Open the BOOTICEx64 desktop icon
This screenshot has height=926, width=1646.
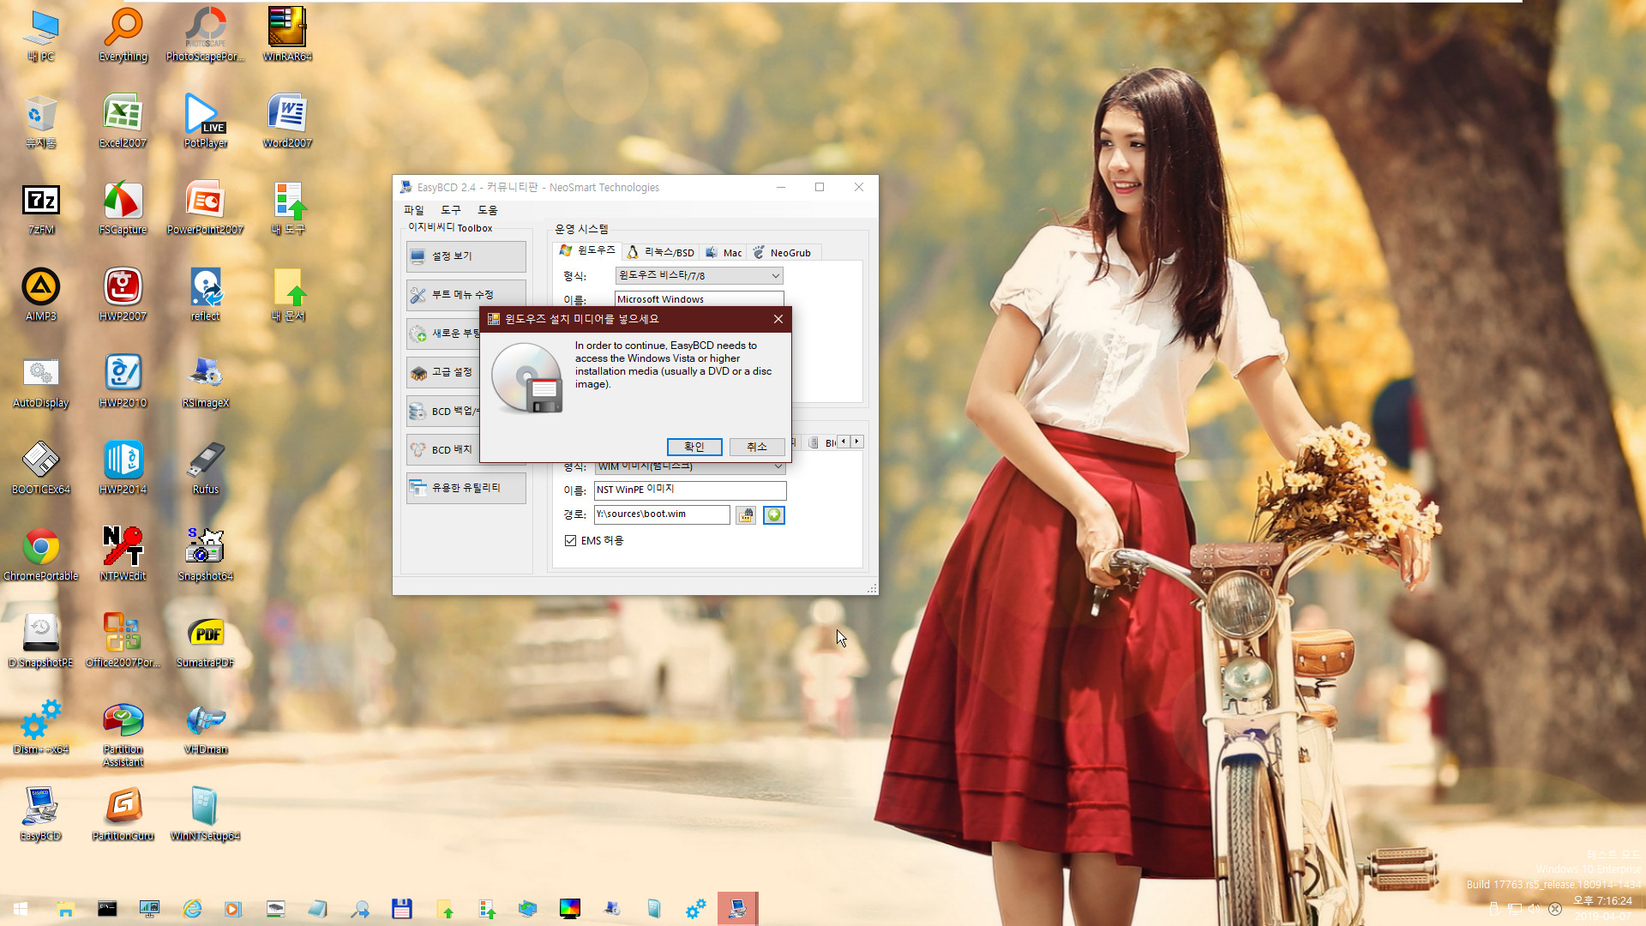[41, 468]
